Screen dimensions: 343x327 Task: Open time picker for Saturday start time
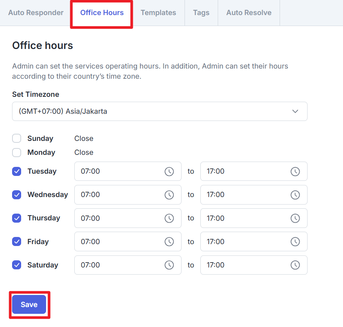(169, 265)
